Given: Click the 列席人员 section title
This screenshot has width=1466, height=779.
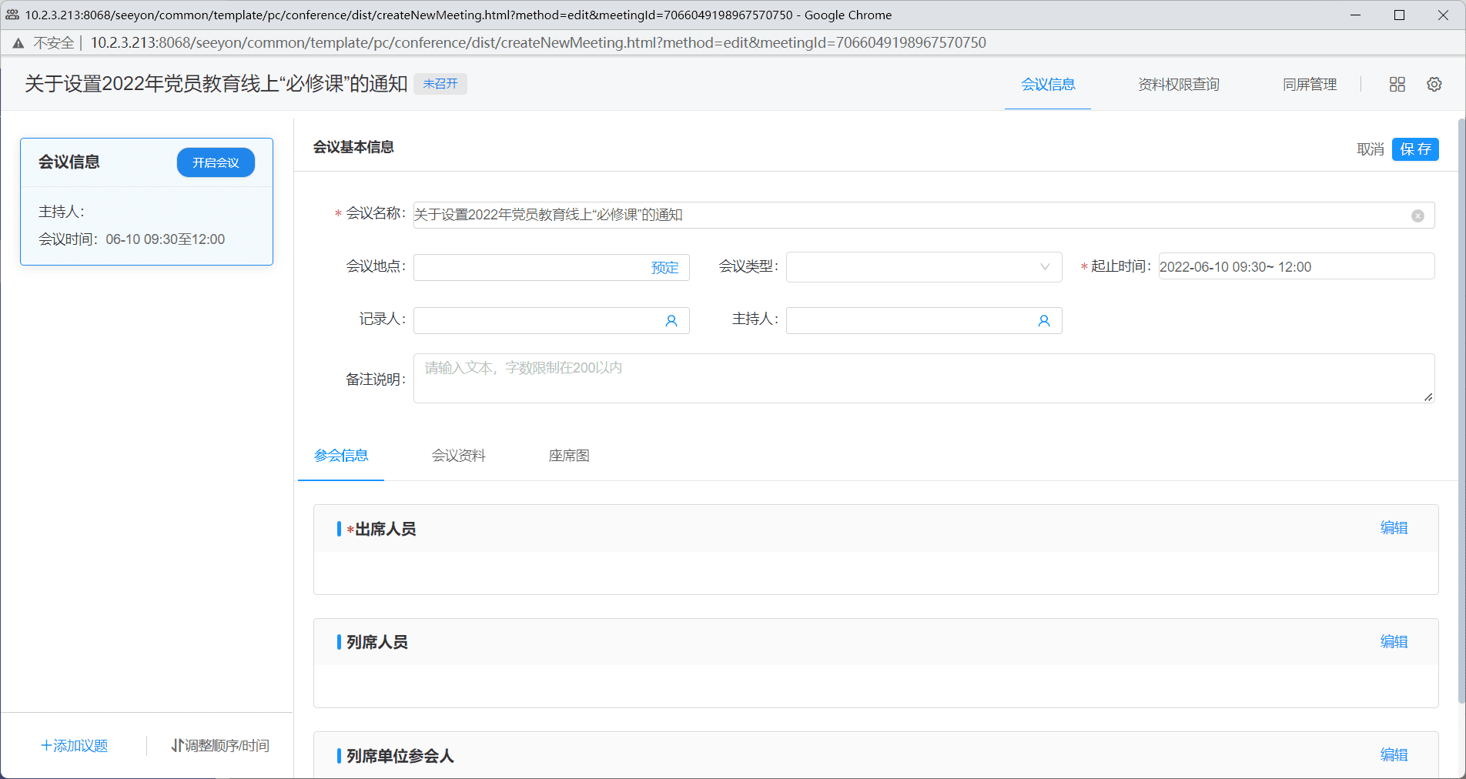Looking at the screenshot, I should (377, 642).
